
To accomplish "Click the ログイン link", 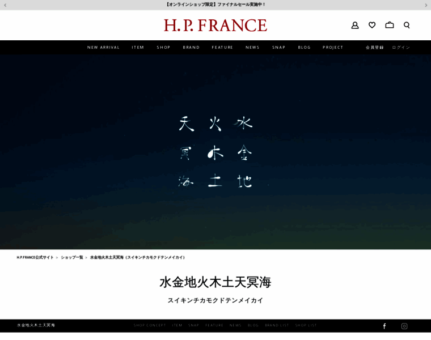I will click(x=401, y=48).
